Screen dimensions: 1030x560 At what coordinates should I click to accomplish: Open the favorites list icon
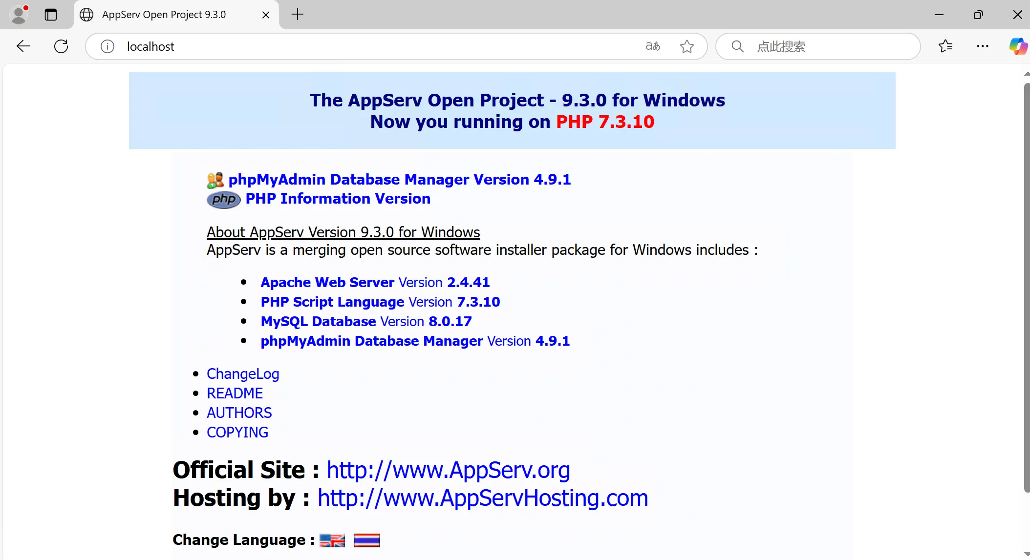pyautogui.click(x=945, y=46)
